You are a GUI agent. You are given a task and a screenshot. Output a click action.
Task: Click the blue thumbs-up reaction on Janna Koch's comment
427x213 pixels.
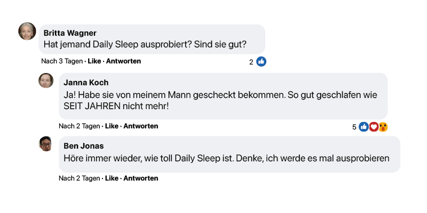(x=363, y=127)
